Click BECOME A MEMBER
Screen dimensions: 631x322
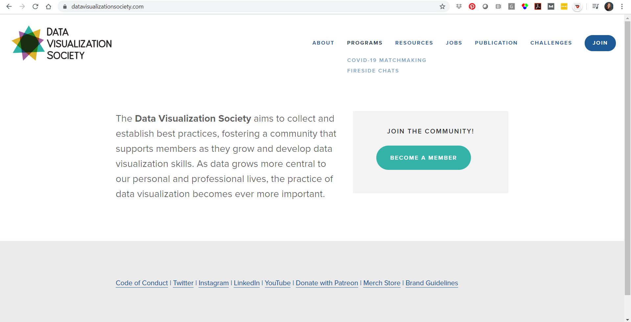pos(423,158)
